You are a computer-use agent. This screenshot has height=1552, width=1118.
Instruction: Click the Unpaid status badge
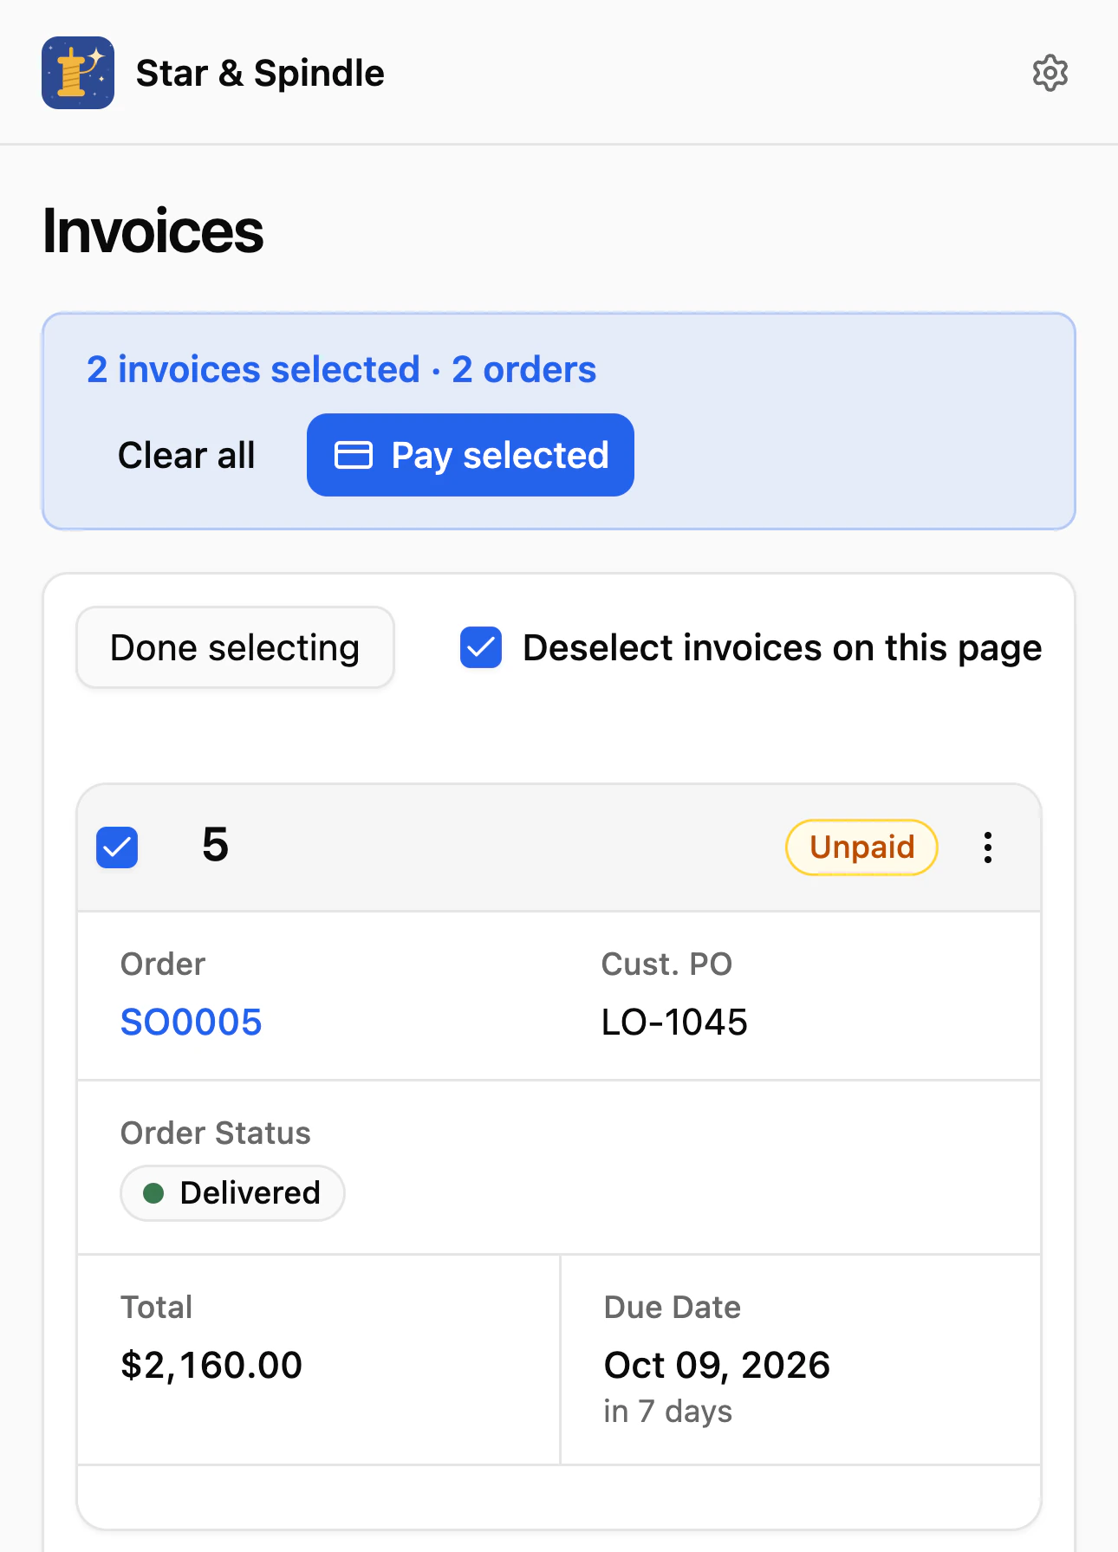click(861, 847)
